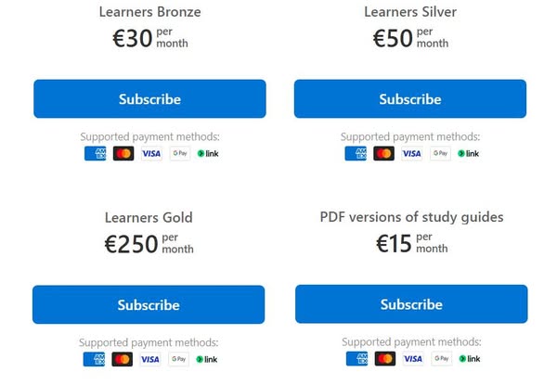The image size is (557, 385).
Task: Click the Mastercard icon under PDF study guides
Action: [385, 358]
